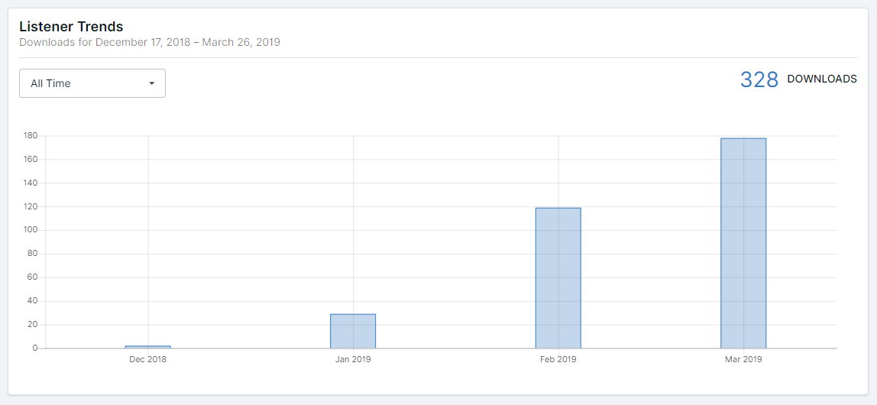Click the 20 y-axis tick label
This screenshot has width=877, height=405.
[33, 325]
